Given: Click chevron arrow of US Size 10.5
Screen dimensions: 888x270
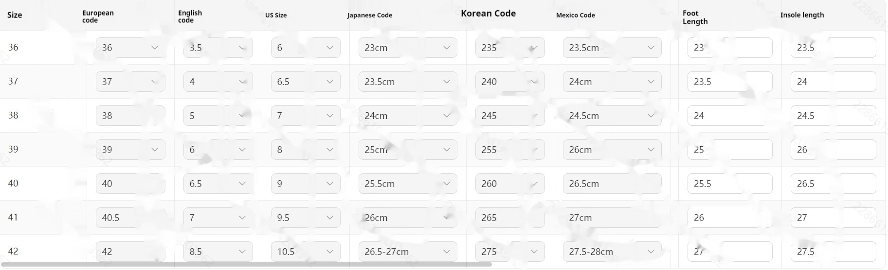Looking at the screenshot, I should pyautogui.click(x=330, y=252).
